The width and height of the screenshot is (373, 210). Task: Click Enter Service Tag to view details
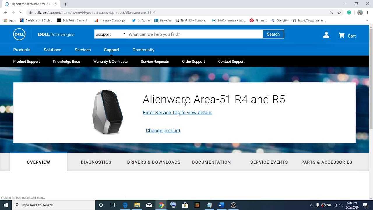[177, 113]
